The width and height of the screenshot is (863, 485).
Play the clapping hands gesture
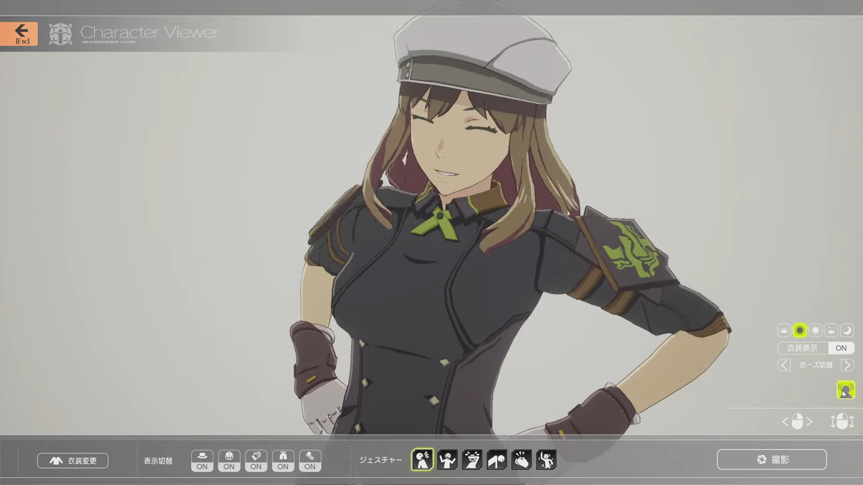pos(521,459)
